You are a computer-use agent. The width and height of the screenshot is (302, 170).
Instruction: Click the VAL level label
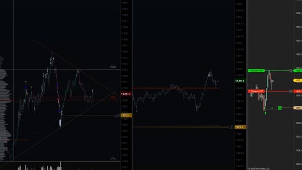[x=113, y=159]
